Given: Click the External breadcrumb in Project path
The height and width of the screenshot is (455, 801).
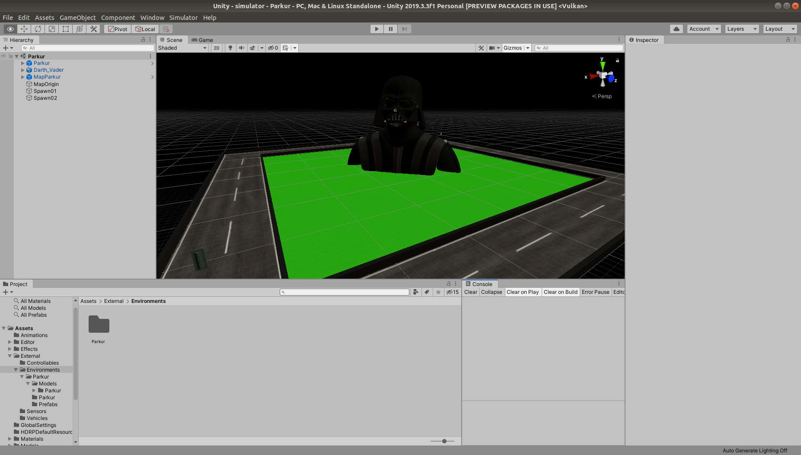Looking at the screenshot, I should (x=114, y=301).
